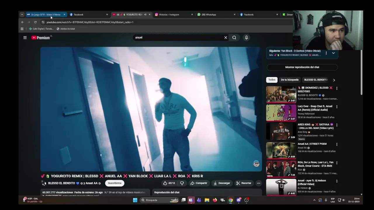
Task: Download the video with Descargar
Action: (222, 183)
